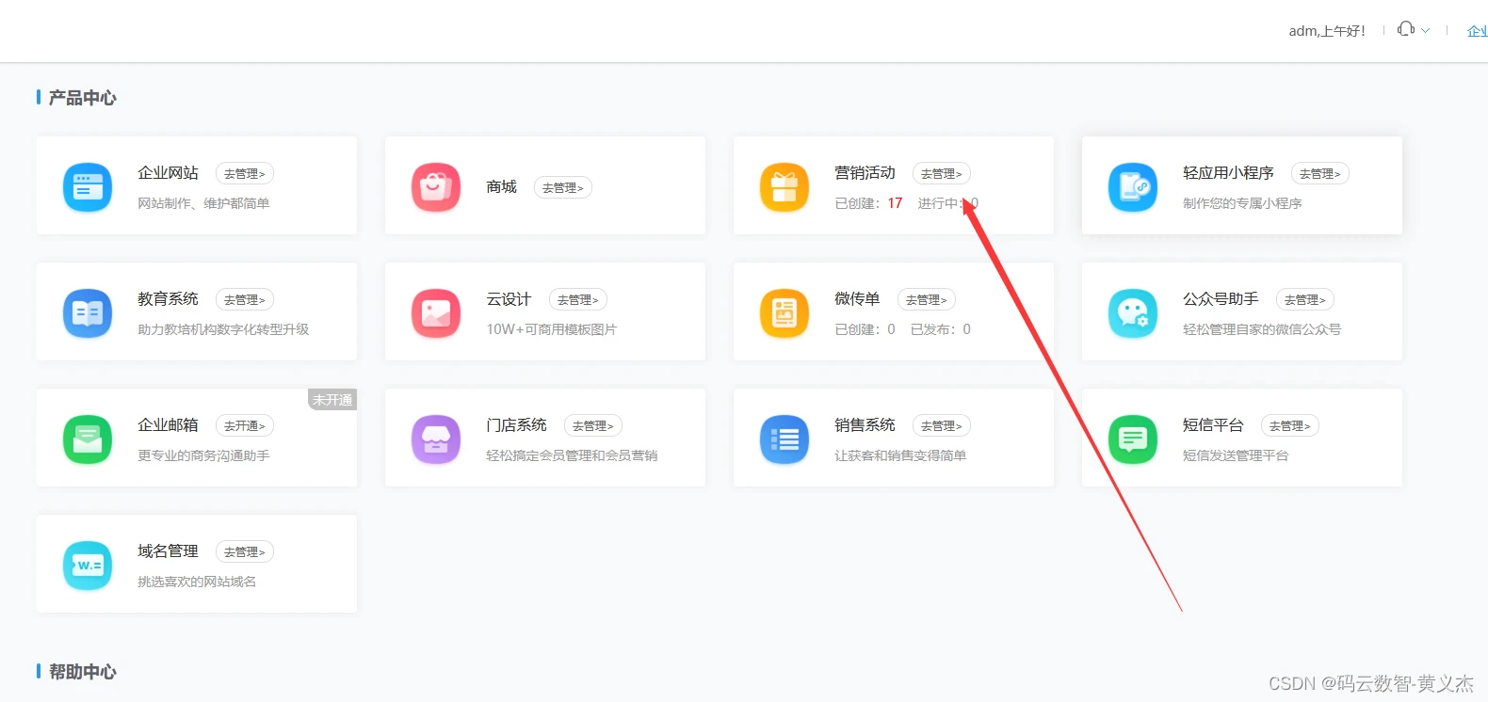
Task: Click the 轻应用小程序 blue icon
Action: click(1133, 187)
